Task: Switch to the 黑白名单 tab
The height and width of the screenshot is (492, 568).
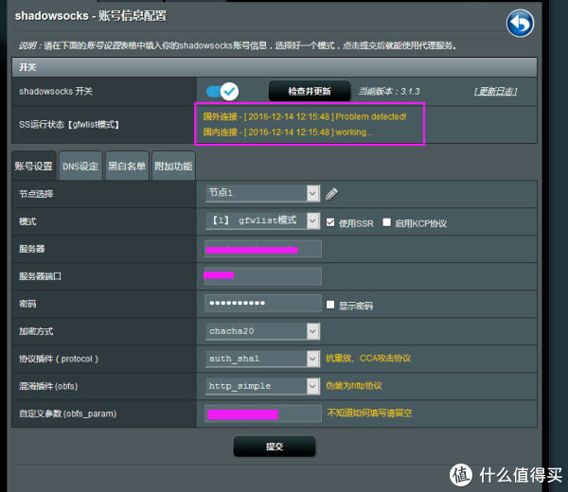Action: pyautogui.click(x=127, y=166)
